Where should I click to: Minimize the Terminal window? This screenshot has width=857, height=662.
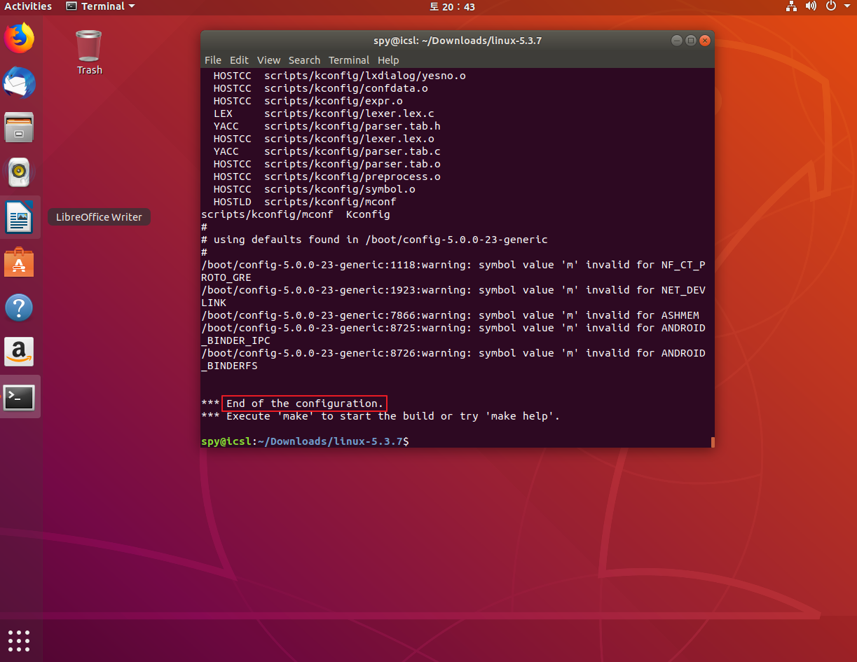(676, 40)
